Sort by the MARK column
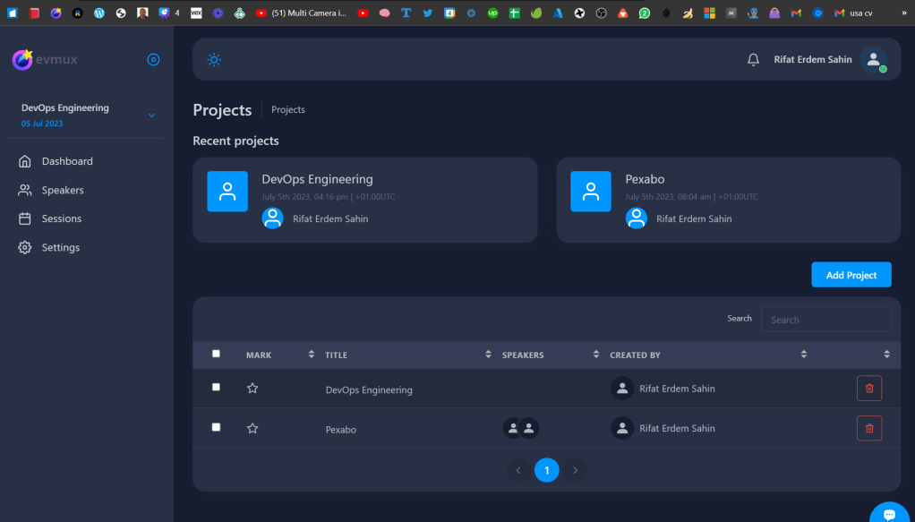The image size is (915, 522). (311, 355)
